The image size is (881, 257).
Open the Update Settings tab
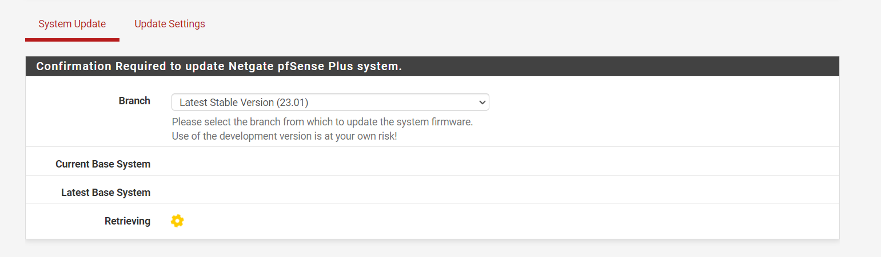point(170,24)
